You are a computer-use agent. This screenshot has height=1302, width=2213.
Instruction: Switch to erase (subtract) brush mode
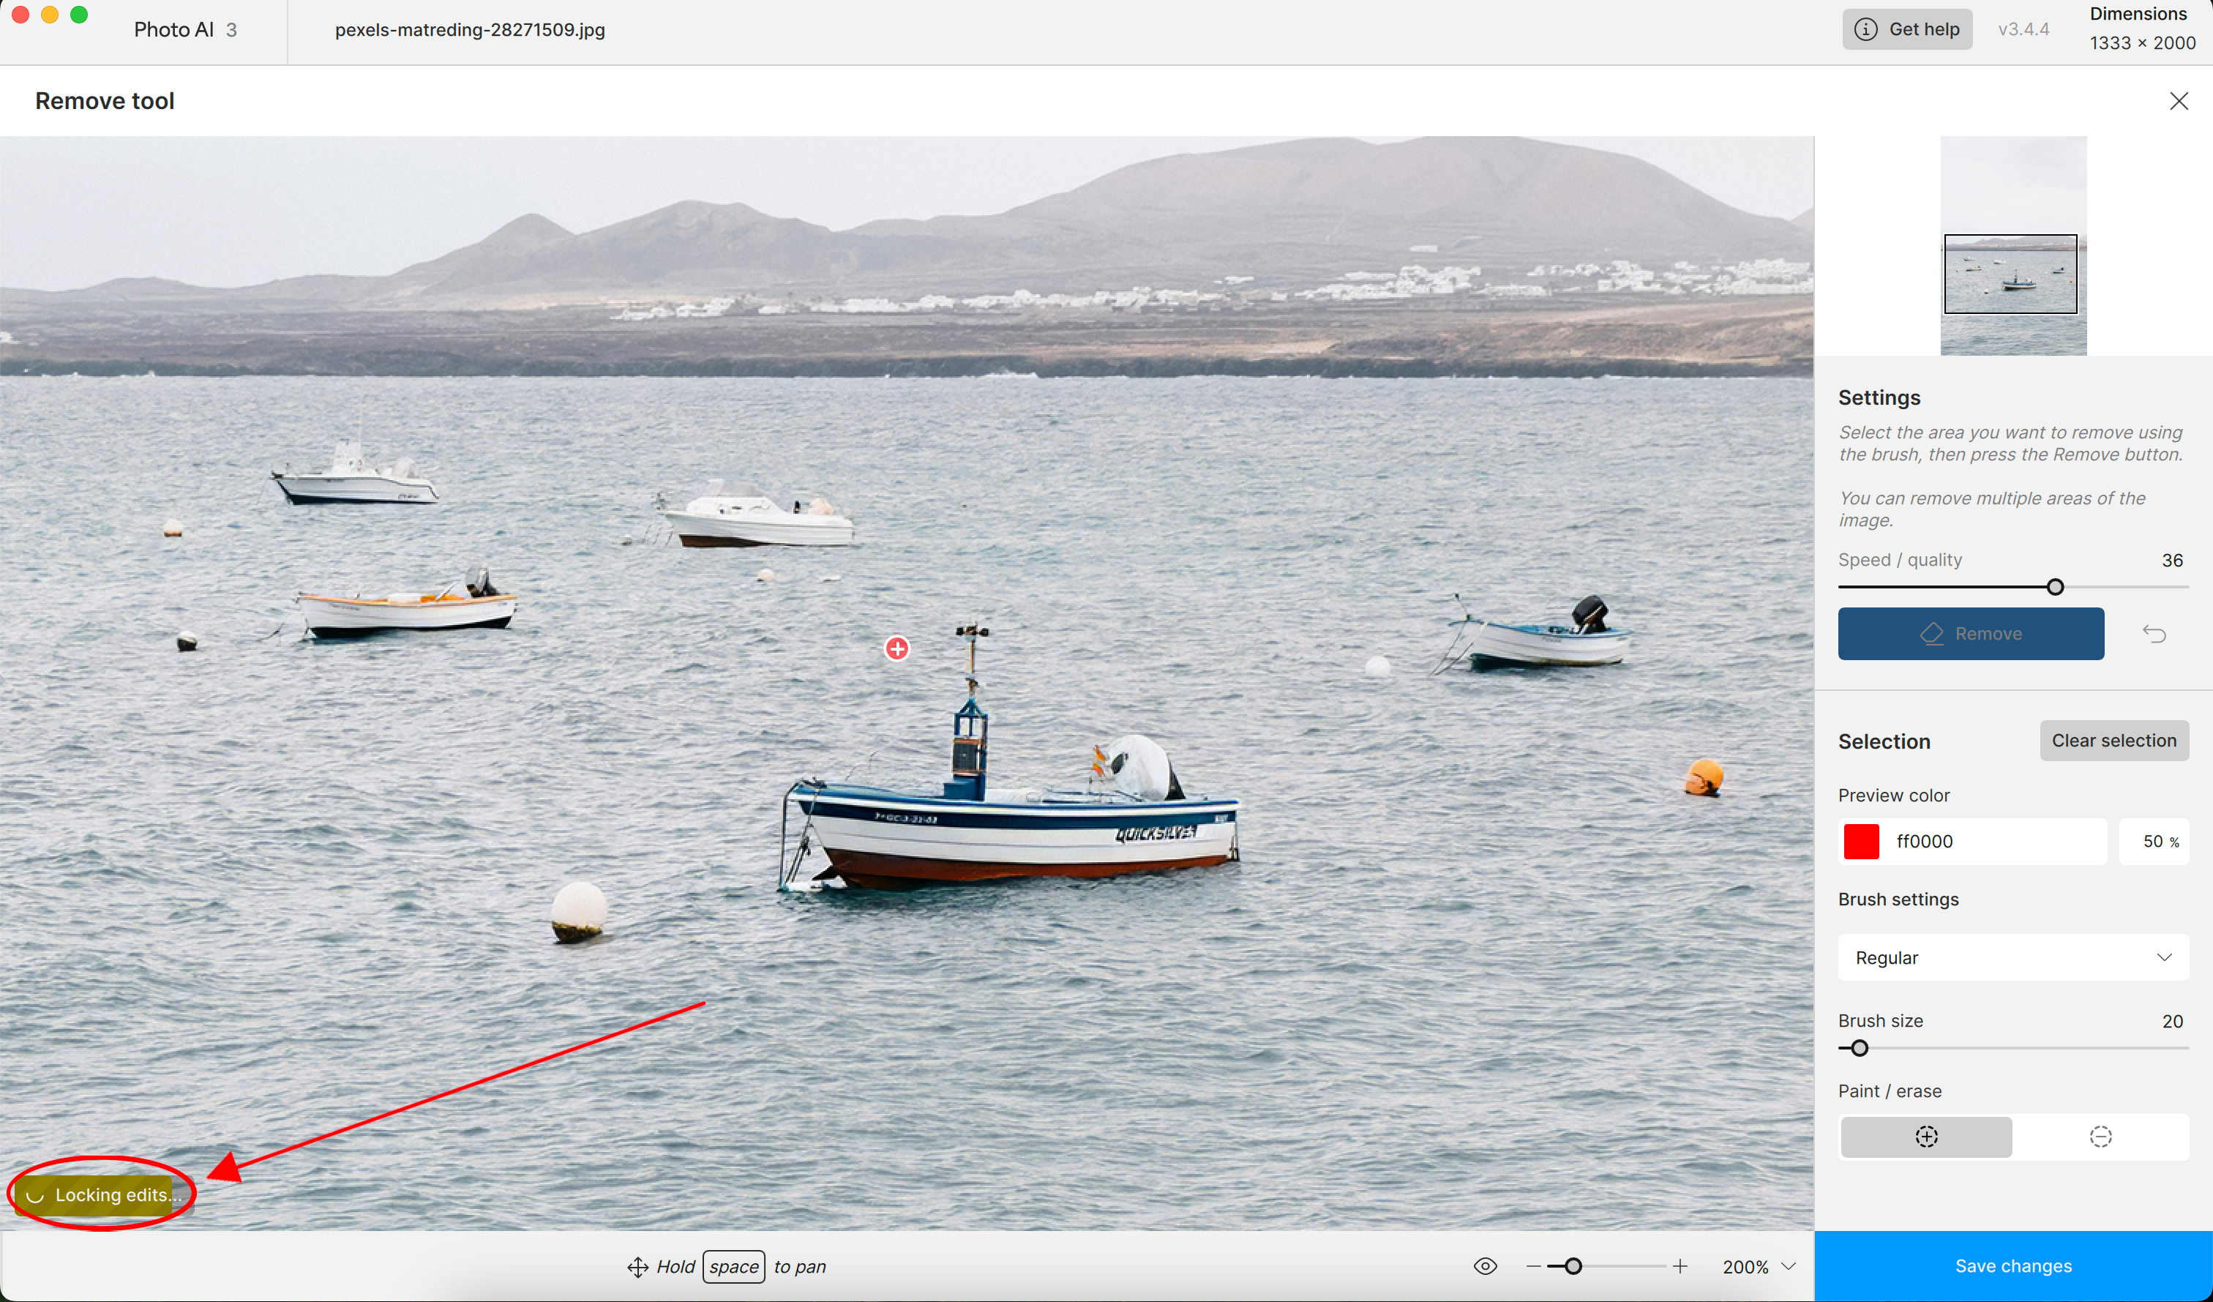pyautogui.click(x=2100, y=1136)
